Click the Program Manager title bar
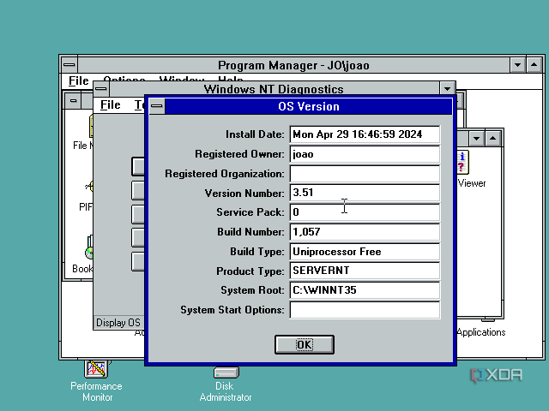Screen dimensions: 549x411 [x=293, y=65]
